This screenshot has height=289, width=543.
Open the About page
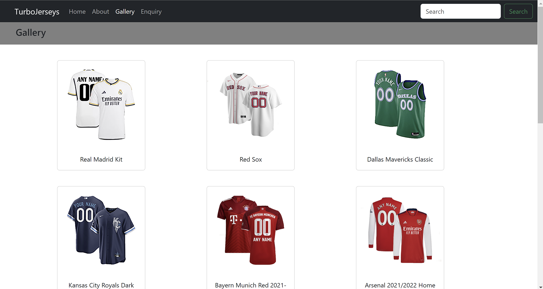pyautogui.click(x=100, y=12)
